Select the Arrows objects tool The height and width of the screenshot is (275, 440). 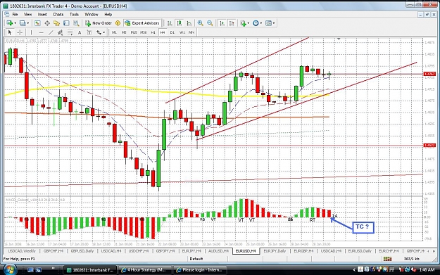[x=99, y=32]
